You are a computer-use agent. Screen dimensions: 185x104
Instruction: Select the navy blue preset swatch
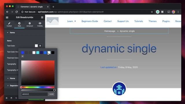(x=42, y=53)
